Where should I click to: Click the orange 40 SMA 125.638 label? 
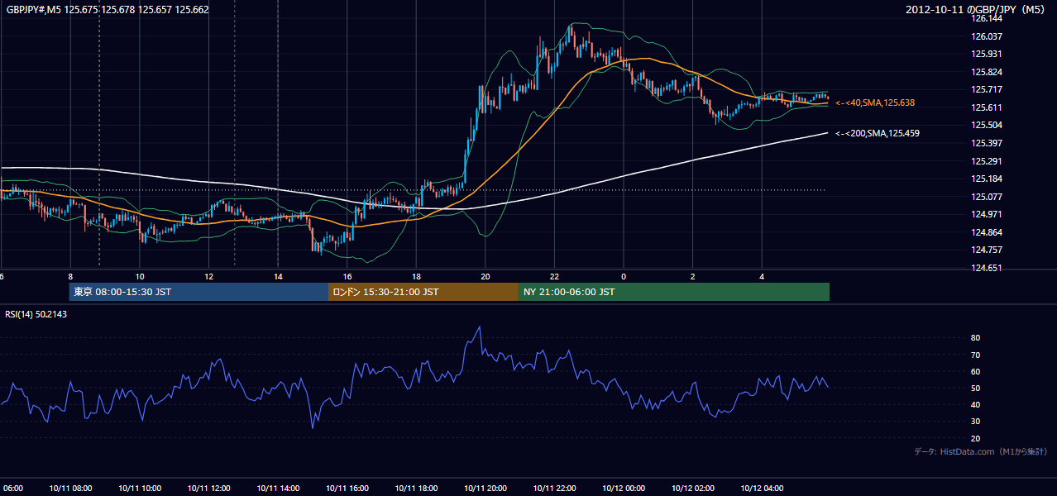(x=875, y=103)
